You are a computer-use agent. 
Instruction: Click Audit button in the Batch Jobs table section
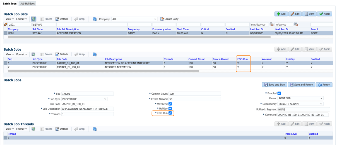pos(325,49)
